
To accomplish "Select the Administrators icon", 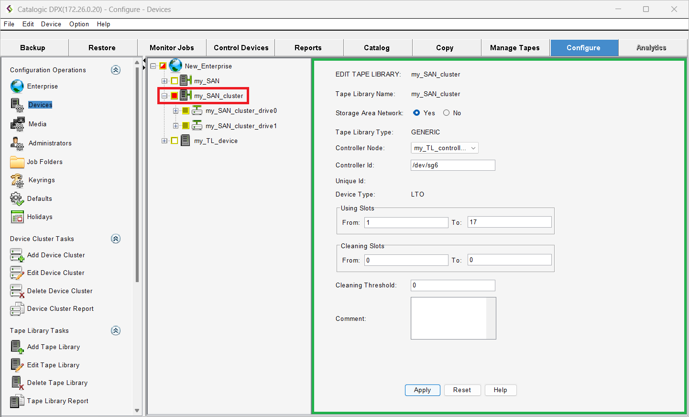I will (18, 143).
